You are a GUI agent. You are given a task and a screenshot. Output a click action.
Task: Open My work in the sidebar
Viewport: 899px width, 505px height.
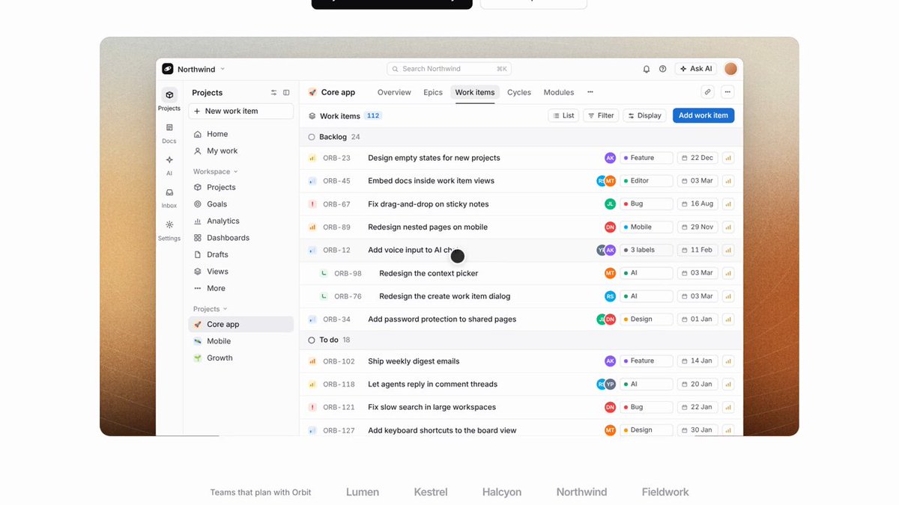pos(240,150)
